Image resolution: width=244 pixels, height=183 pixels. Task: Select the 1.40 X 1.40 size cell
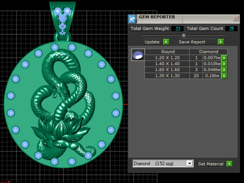167,64
